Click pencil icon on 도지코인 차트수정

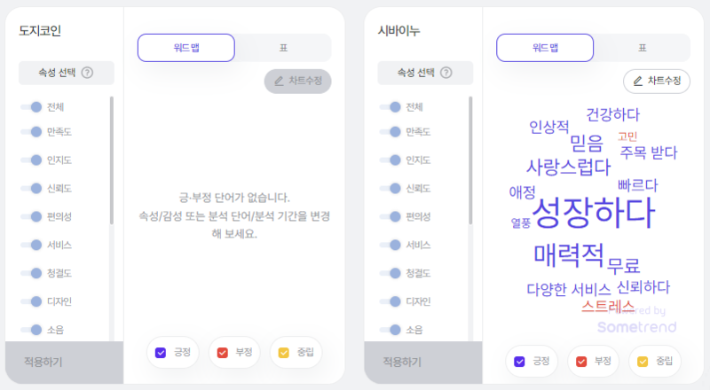point(279,81)
